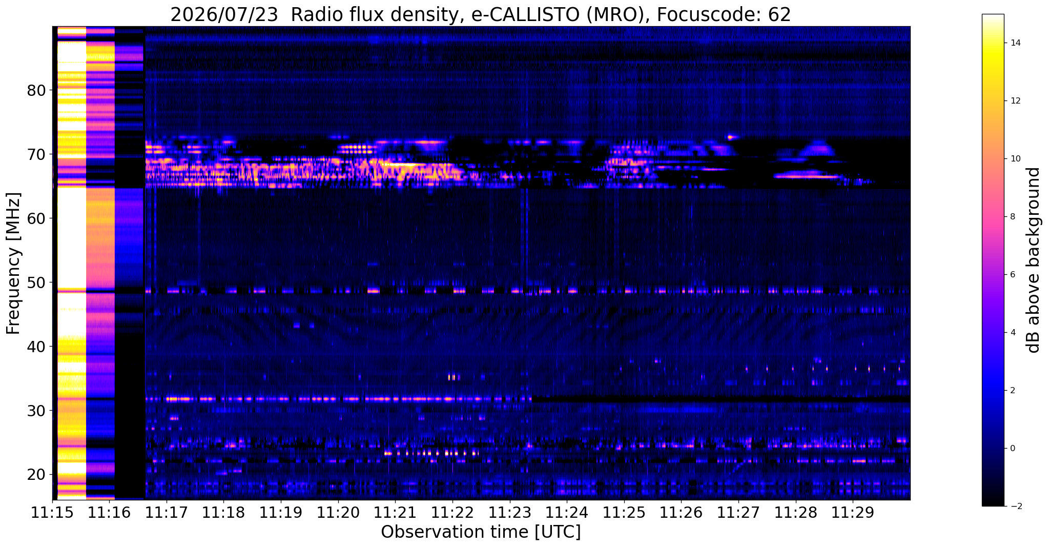Click the 11:15 time axis label
The image size is (1049, 547).
(x=52, y=513)
